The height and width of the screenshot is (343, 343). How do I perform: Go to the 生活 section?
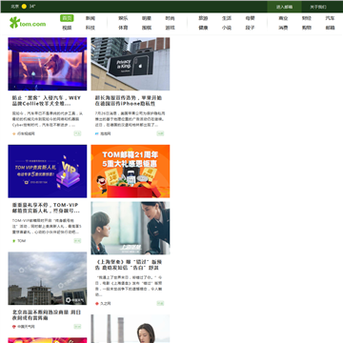coord(227,18)
